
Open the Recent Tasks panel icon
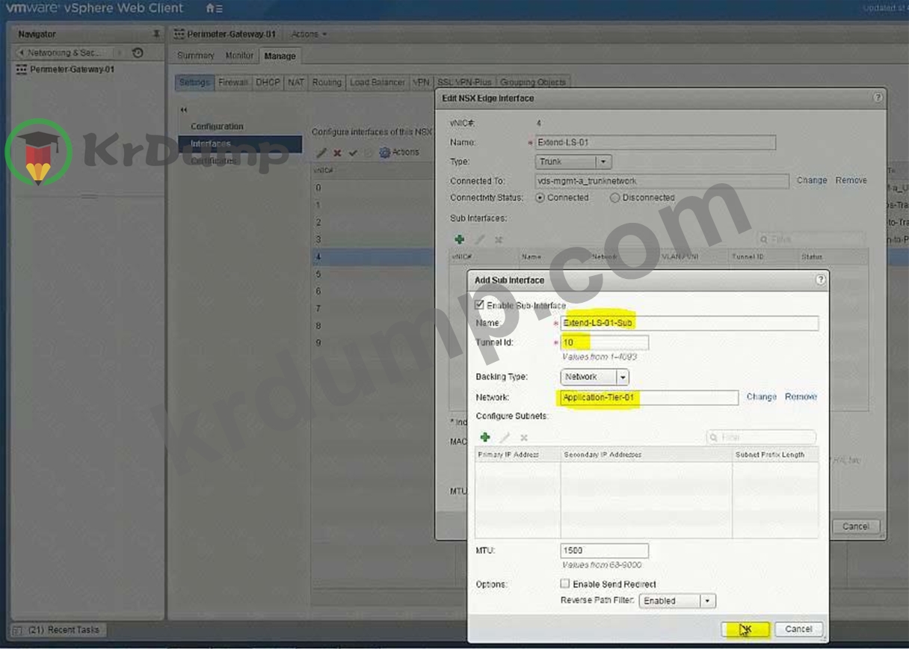click(x=17, y=630)
